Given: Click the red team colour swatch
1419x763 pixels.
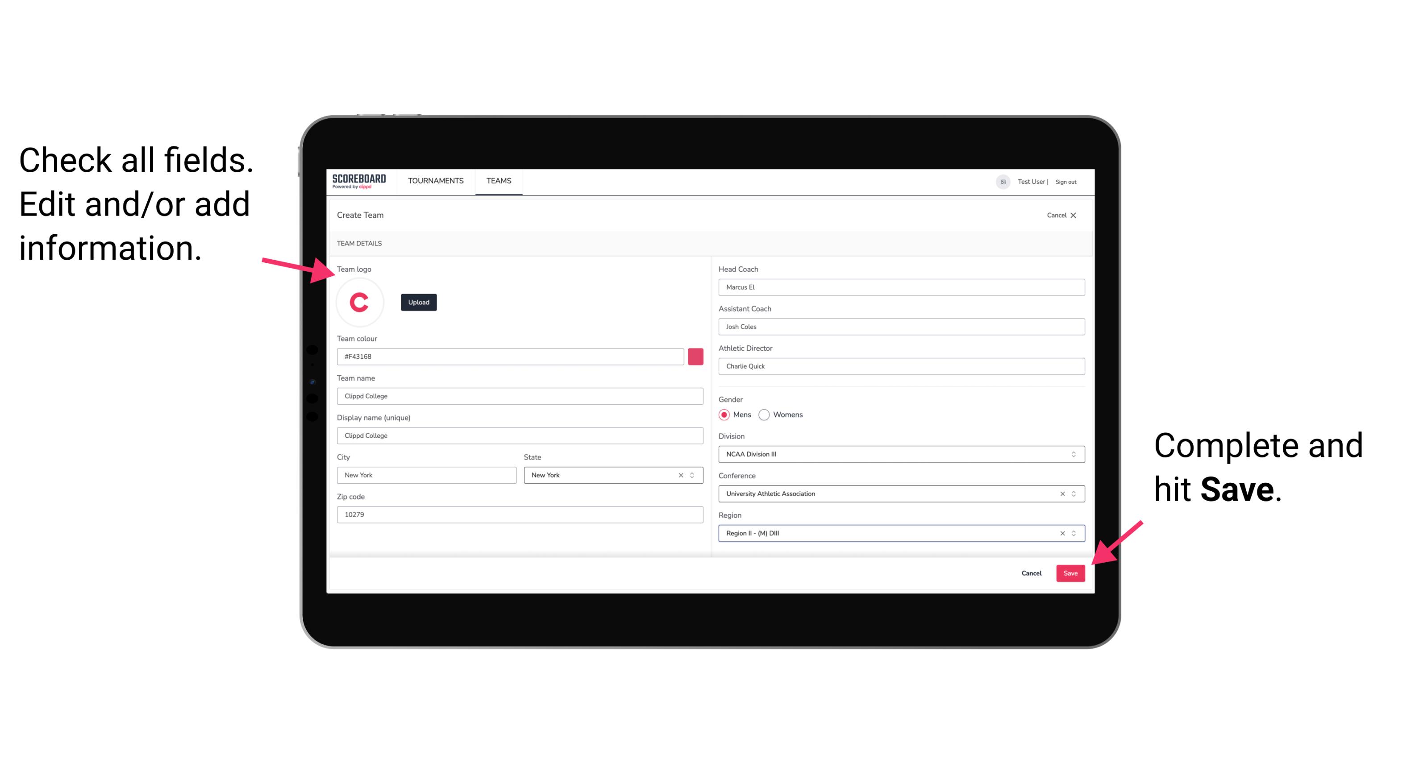Looking at the screenshot, I should pyautogui.click(x=697, y=356).
